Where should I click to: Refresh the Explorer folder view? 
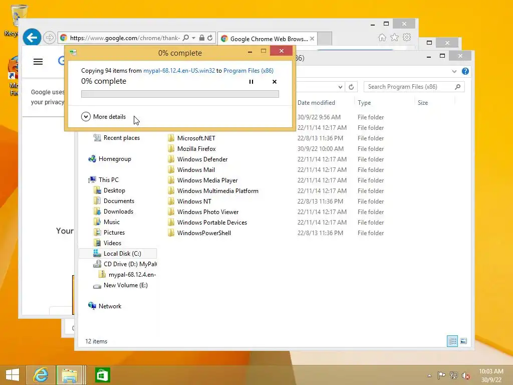(351, 87)
